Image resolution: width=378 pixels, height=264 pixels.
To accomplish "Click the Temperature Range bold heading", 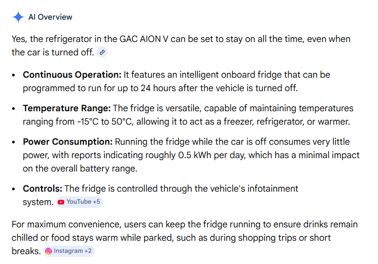I will point(67,109).
